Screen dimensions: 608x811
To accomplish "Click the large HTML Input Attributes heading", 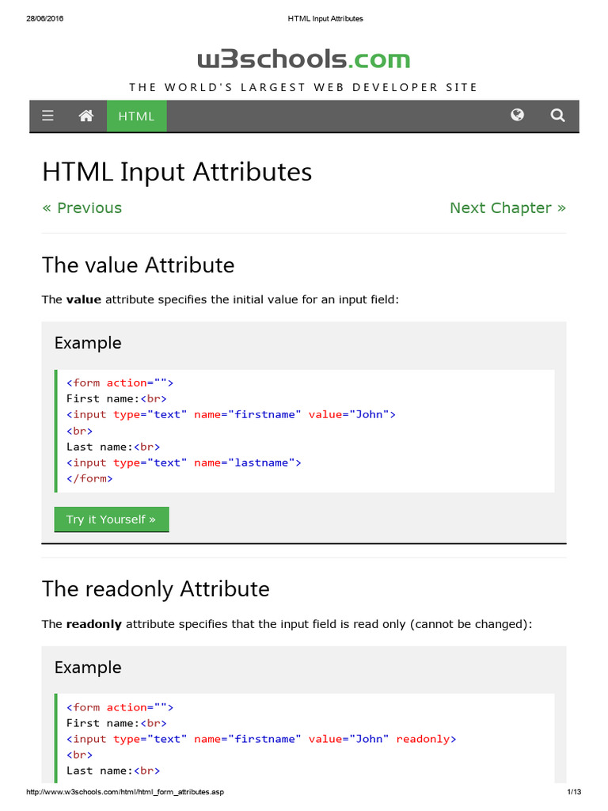I will pyautogui.click(x=177, y=172).
